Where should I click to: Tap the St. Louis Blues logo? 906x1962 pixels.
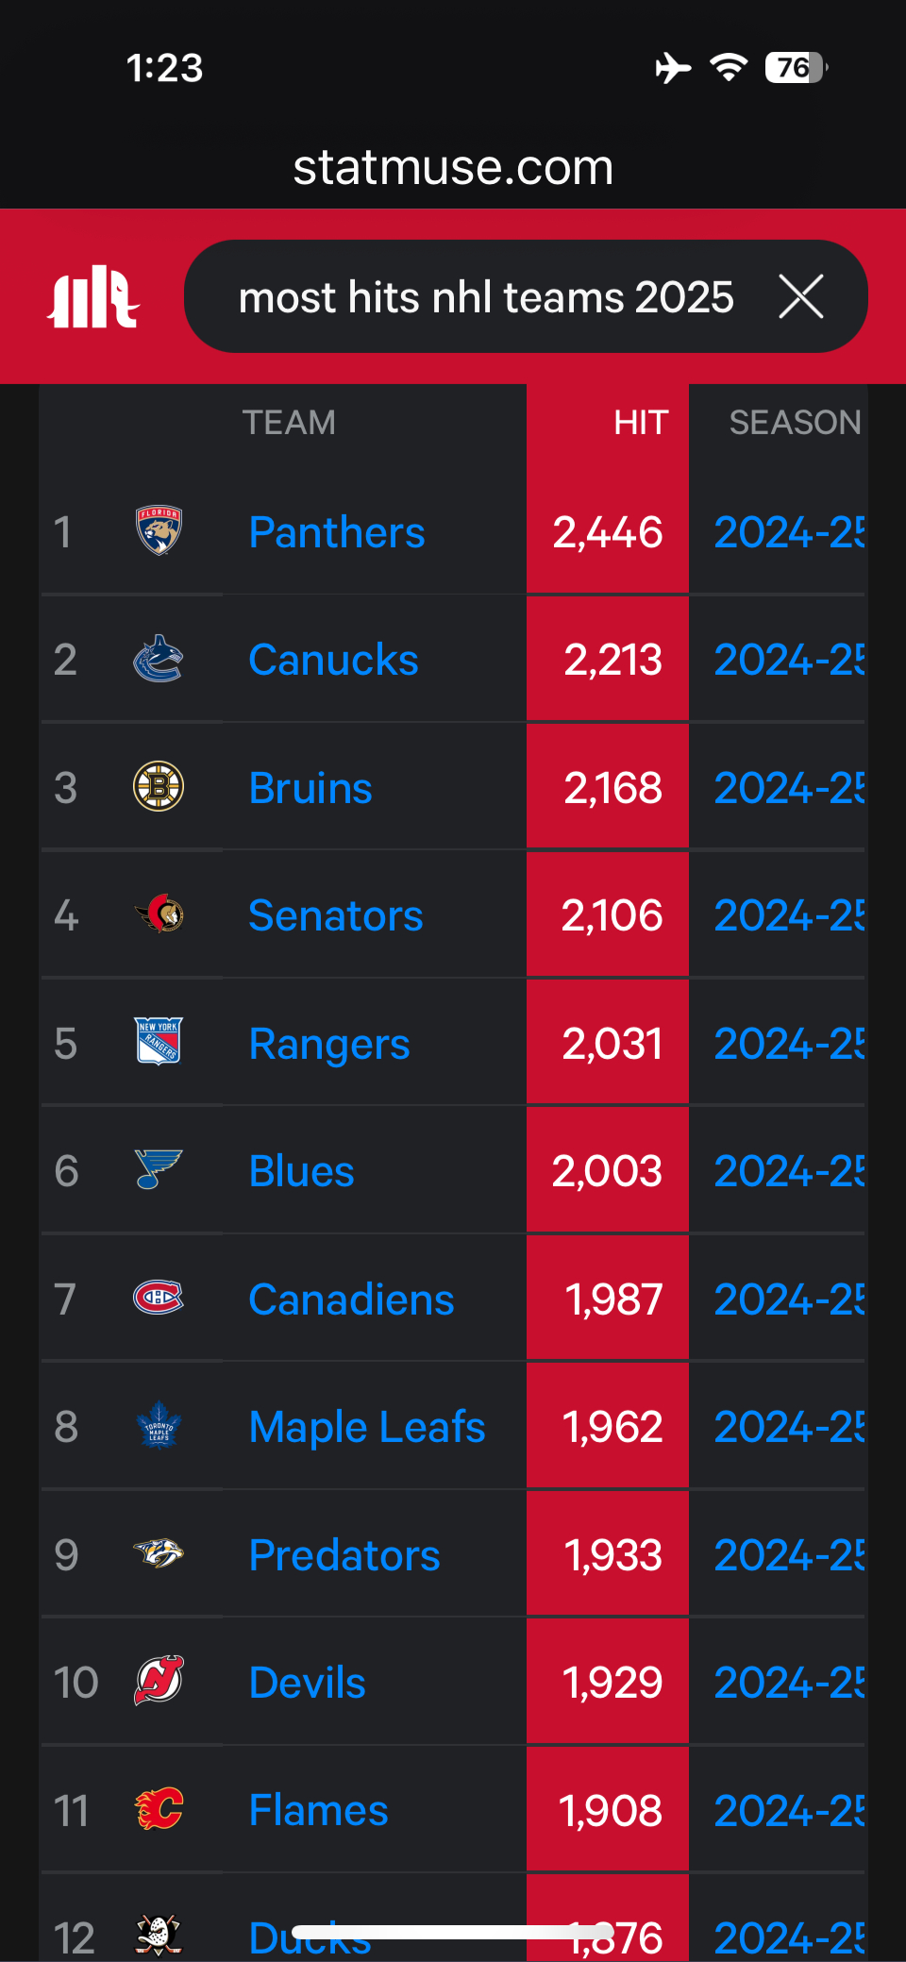click(x=159, y=1170)
